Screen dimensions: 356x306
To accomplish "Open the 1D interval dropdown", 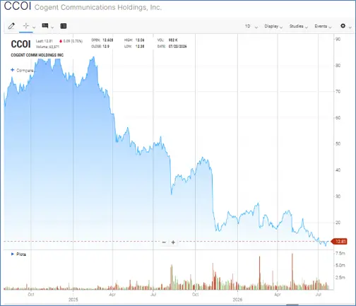I will 251,26.
